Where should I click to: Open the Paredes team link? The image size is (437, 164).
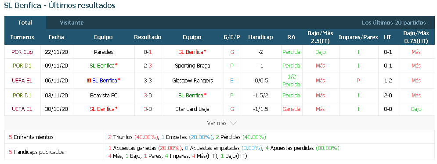[x=103, y=52]
